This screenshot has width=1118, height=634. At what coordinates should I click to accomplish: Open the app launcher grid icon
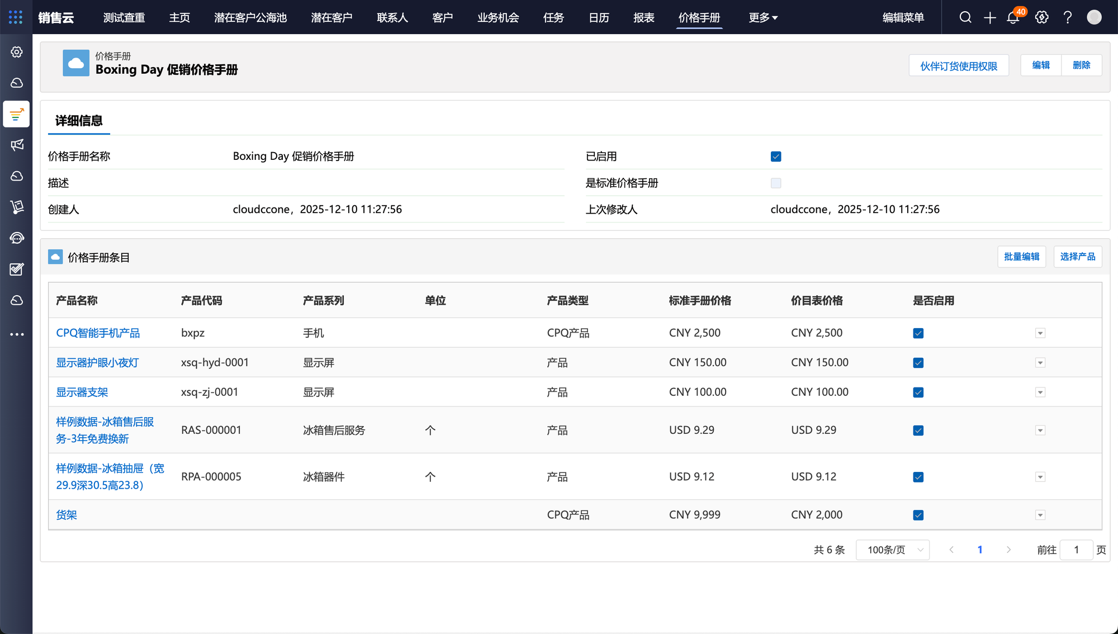[16, 17]
